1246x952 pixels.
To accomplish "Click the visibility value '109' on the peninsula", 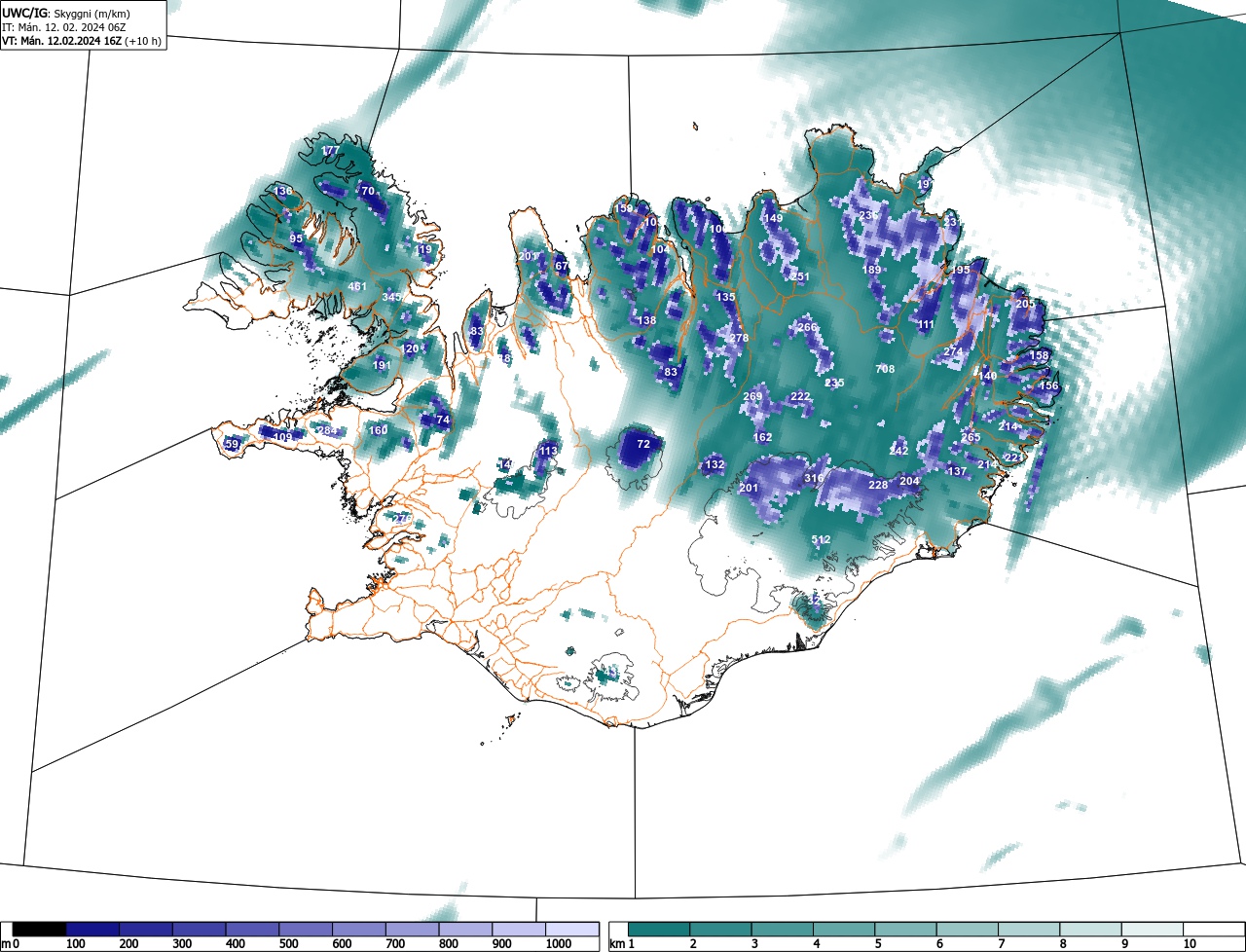I will (282, 437).
